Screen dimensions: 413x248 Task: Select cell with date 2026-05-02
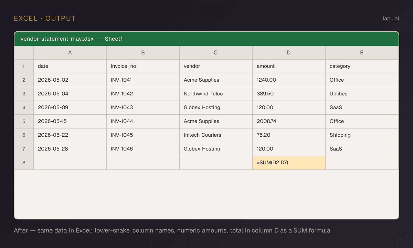click(x=70, y=80)
